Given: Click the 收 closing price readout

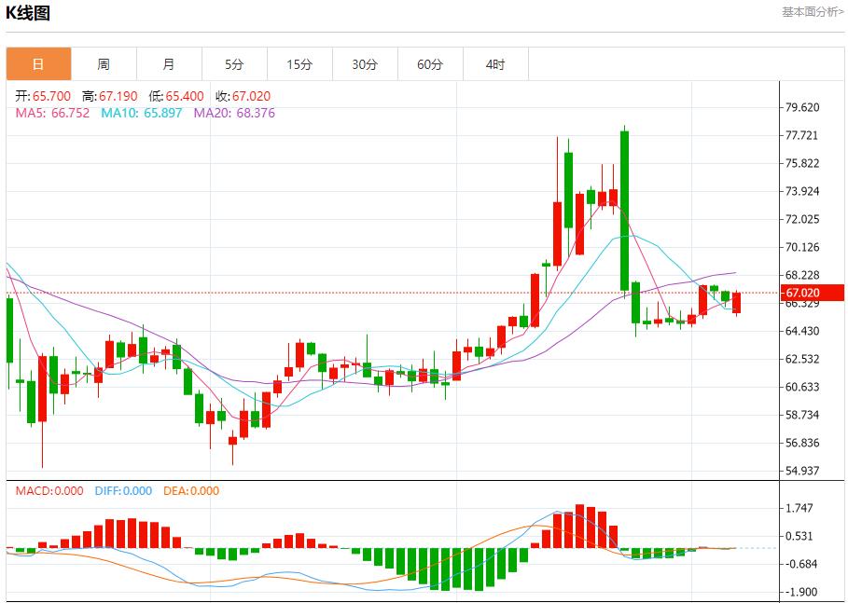Looking at the screenshot, I should tap(243, 96).
